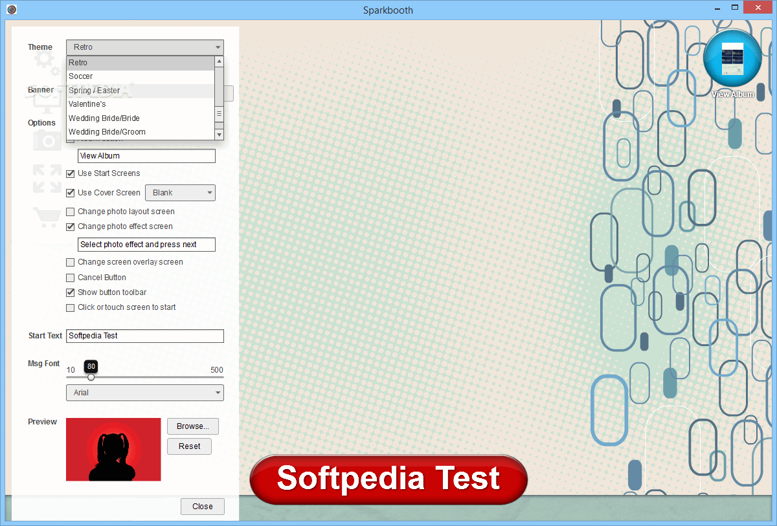Enable Change screen overlay screen
The image size is (777, 526).
tap(71, 262)
